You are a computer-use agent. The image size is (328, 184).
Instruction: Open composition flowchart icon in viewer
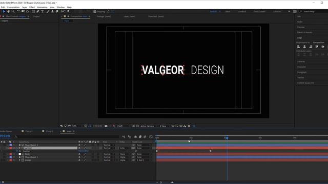(x=184, y=126)
